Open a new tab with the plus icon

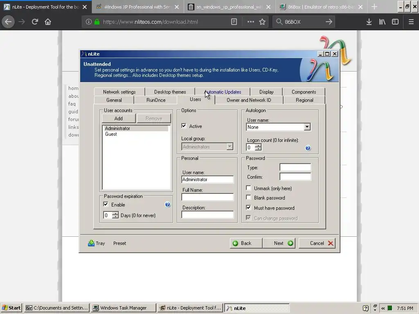click(374, 7)
